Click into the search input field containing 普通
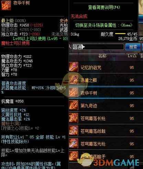This screenshot has height=169, width=143. 98,47
